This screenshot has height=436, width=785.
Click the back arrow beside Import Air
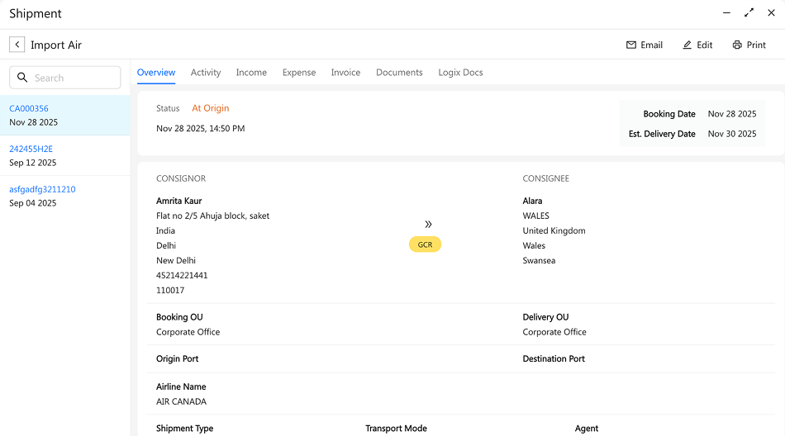pos(17,45)
